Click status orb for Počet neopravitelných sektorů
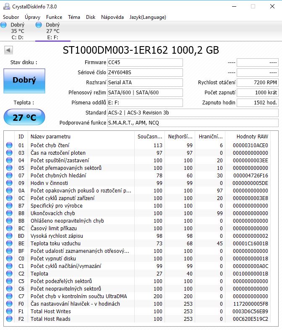 click(x=9, y=289)
